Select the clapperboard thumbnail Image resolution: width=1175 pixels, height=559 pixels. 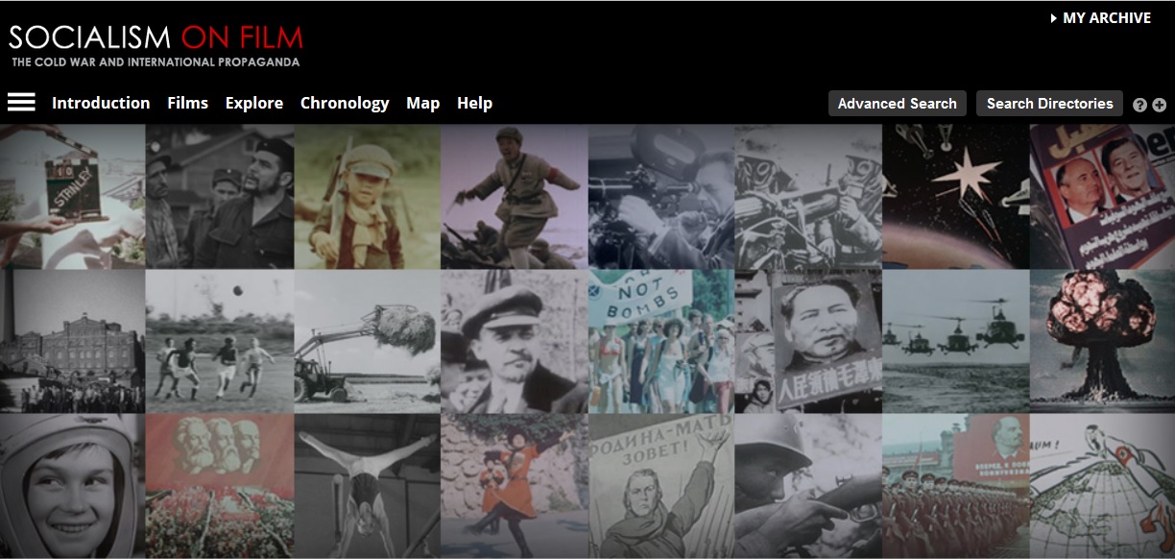pos(72,196)
